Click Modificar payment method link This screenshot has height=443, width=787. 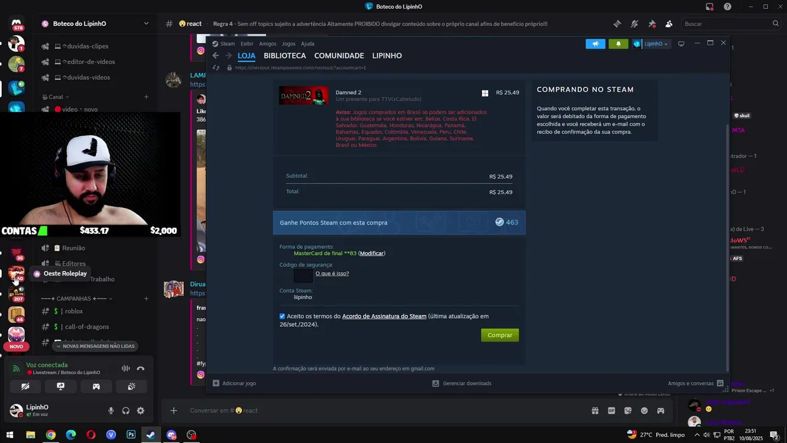pyautogui.click(x=371, y=253)
